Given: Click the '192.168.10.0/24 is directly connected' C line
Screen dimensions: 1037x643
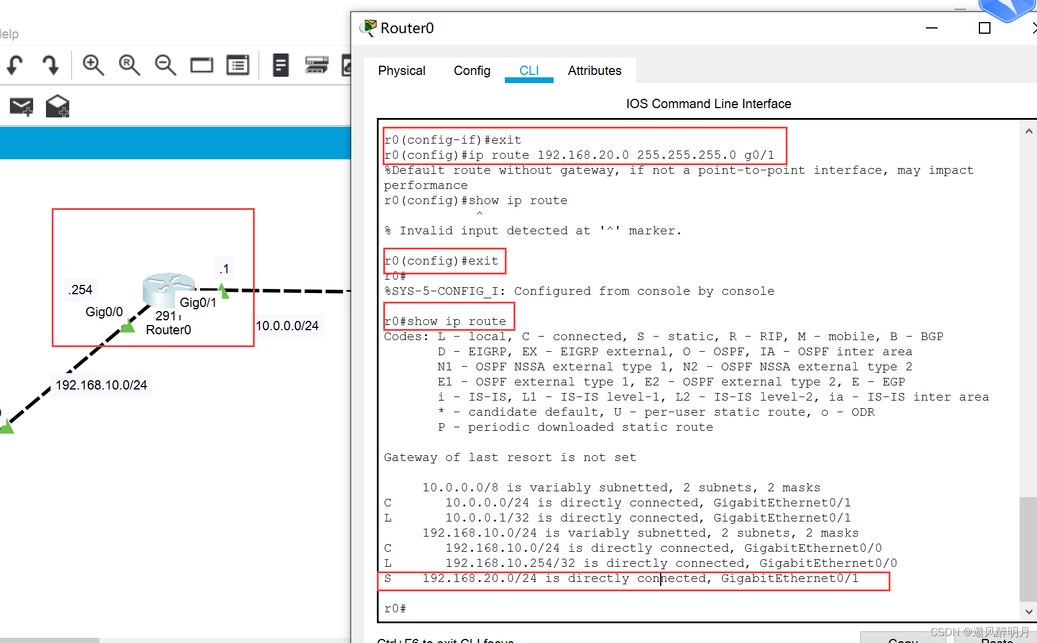Looking at the screenshot, I should [x=633, y=548].
